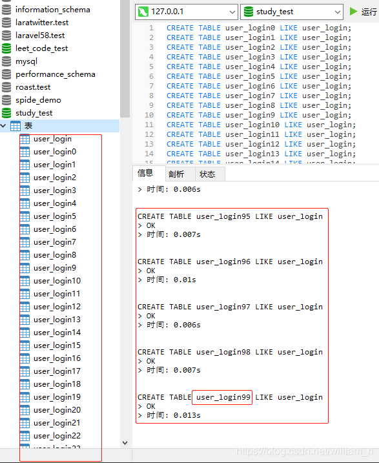Click the table icon beside user_login

coord(25,139)
